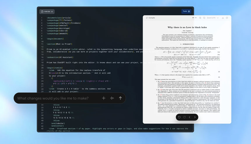This screenshot has width=251, height=144.
Task: Click the redo arrow in preview pill
Action: click(184, 117)
